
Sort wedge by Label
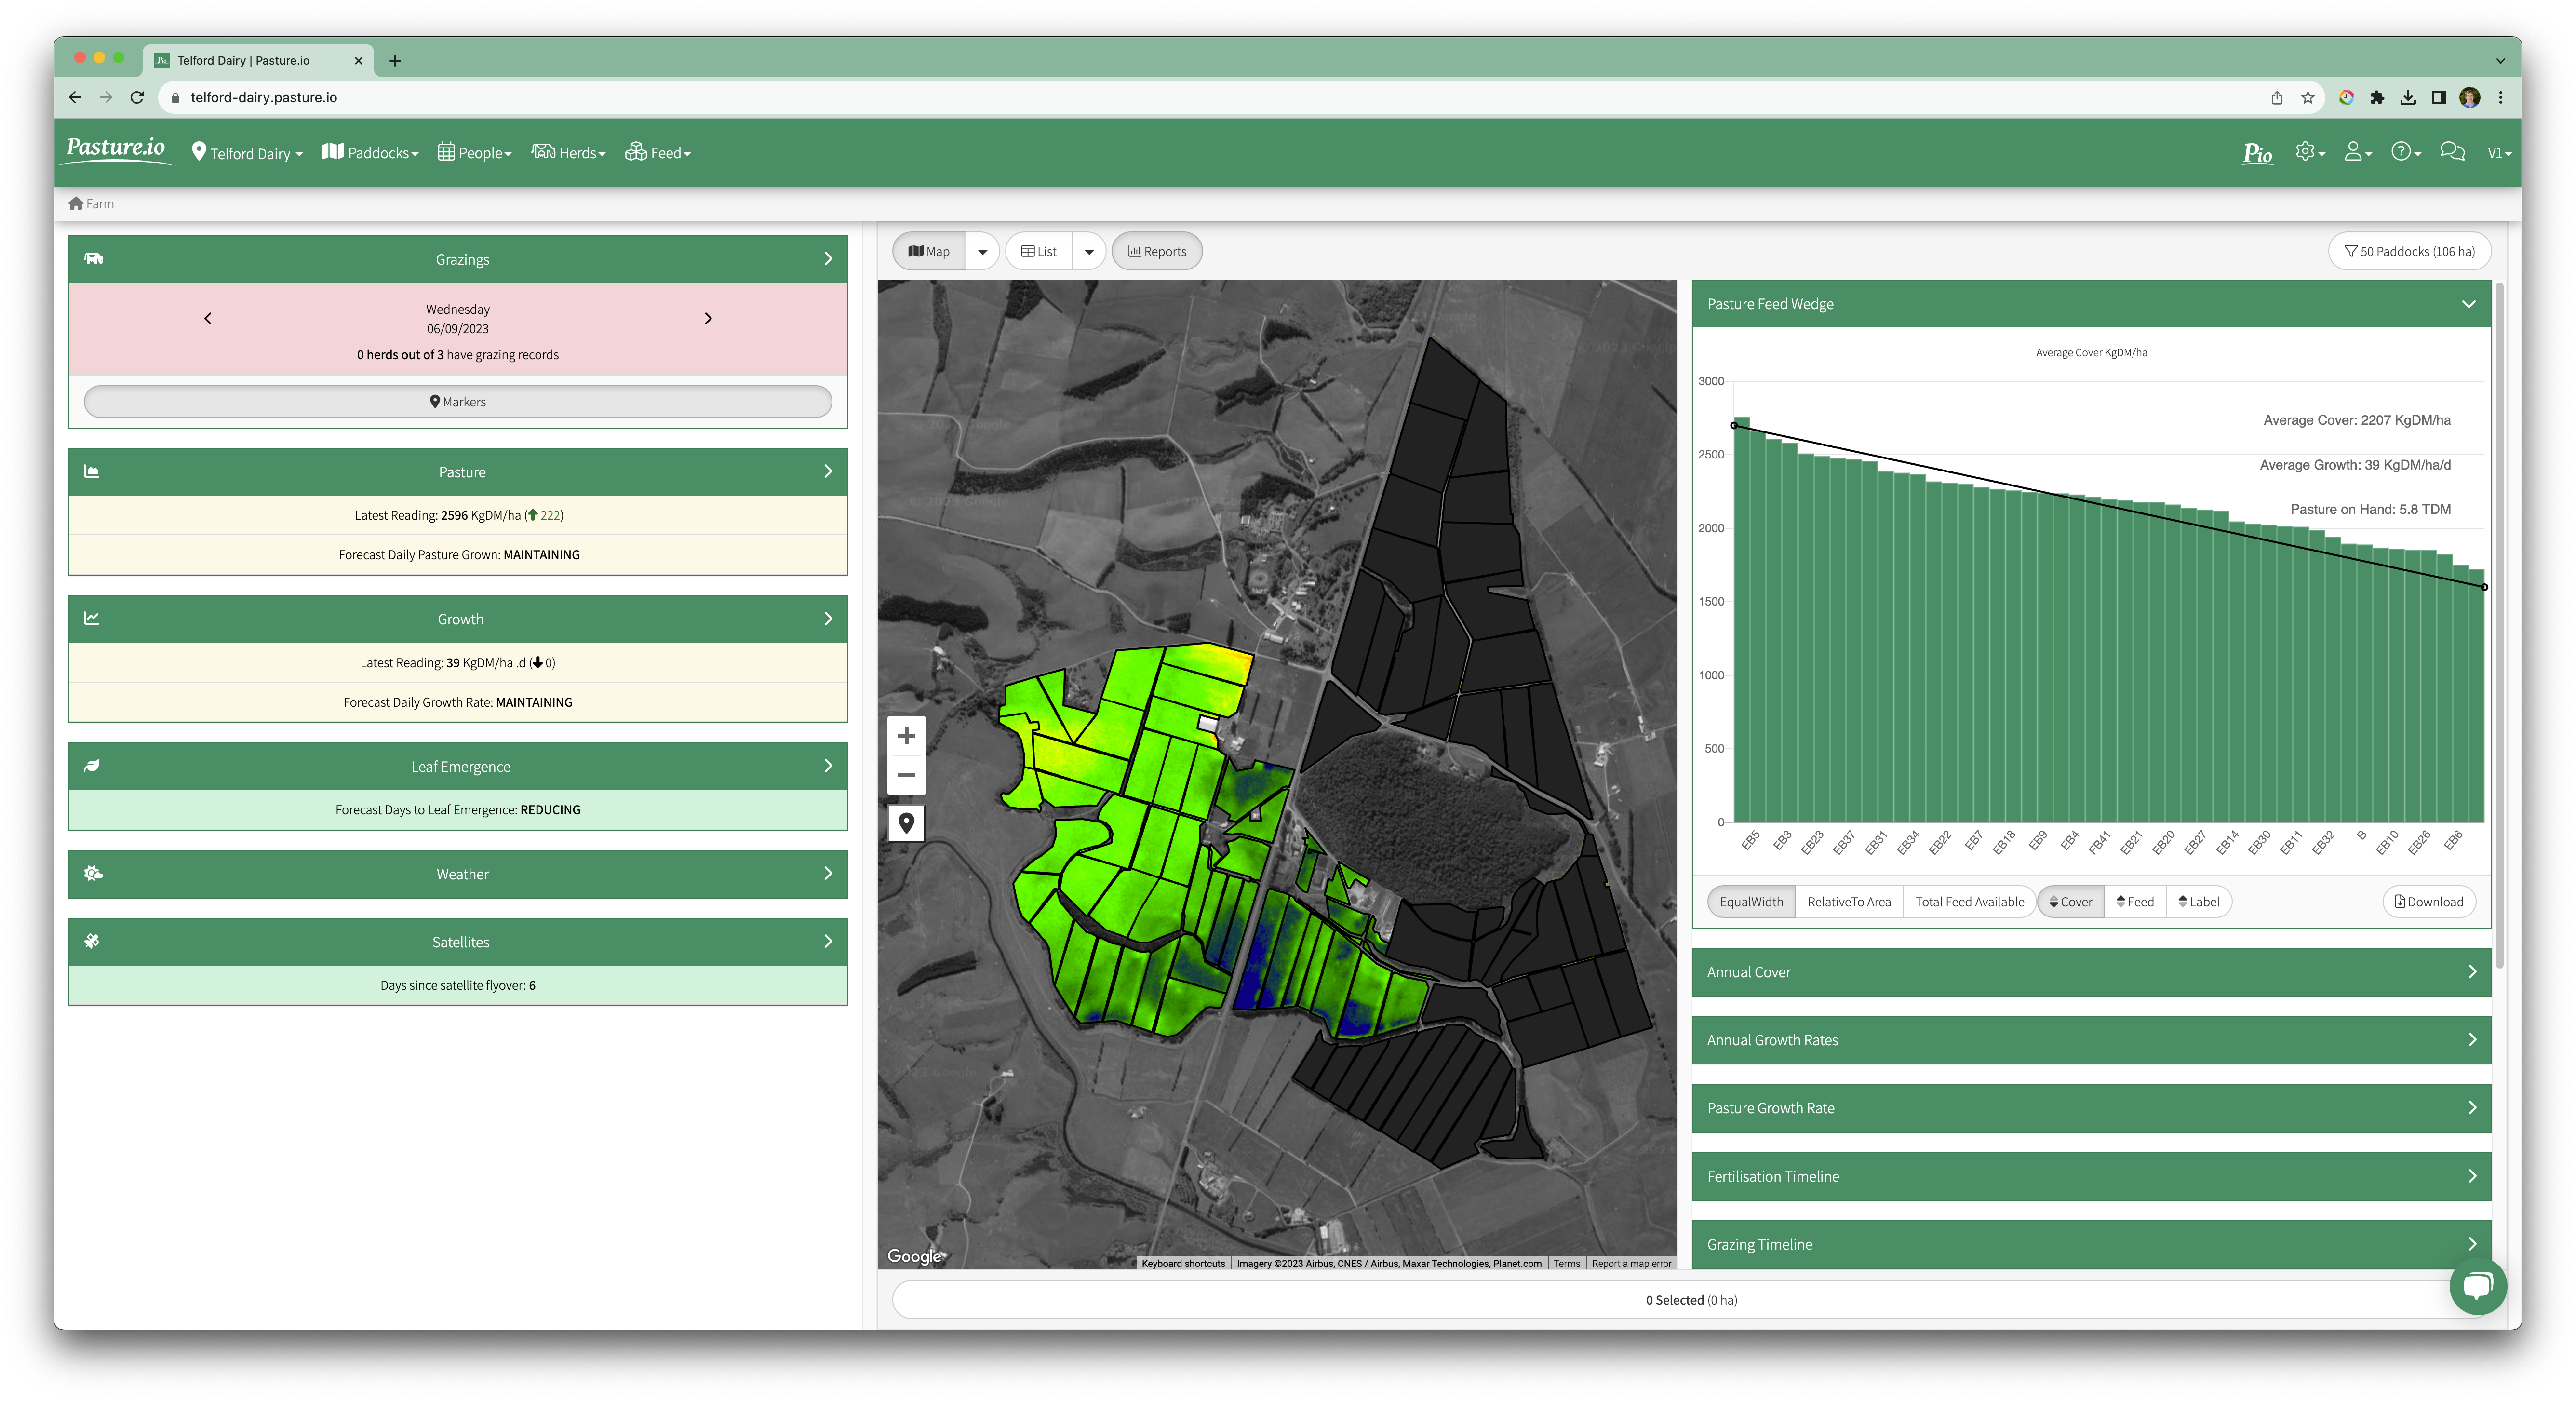pyautogui.click(x=2198, y=901)
